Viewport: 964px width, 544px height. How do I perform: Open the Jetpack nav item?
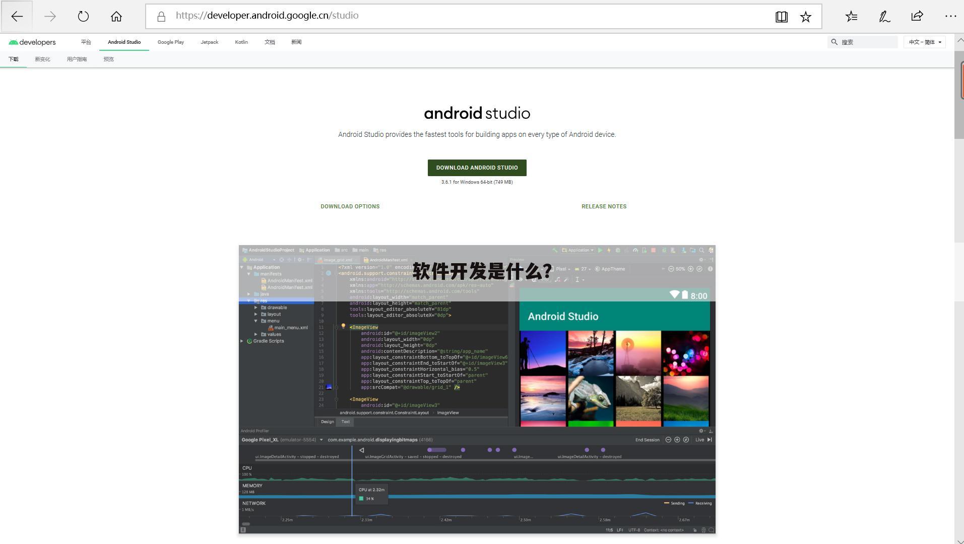point(210,42)
